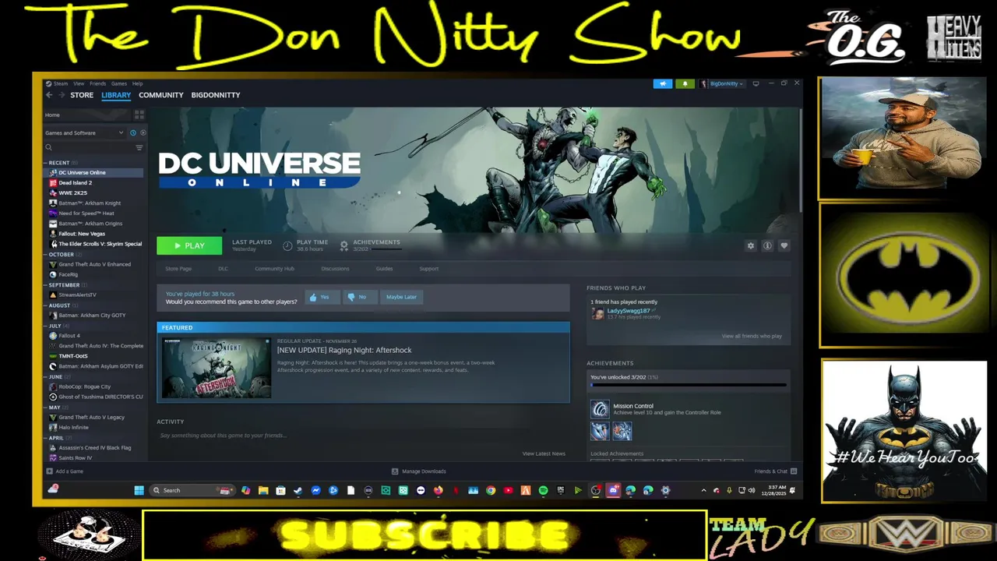Toggle the ready-to-play filter icon
The height and width of the screenshot is (561, 997).
(x=143, y=132)
